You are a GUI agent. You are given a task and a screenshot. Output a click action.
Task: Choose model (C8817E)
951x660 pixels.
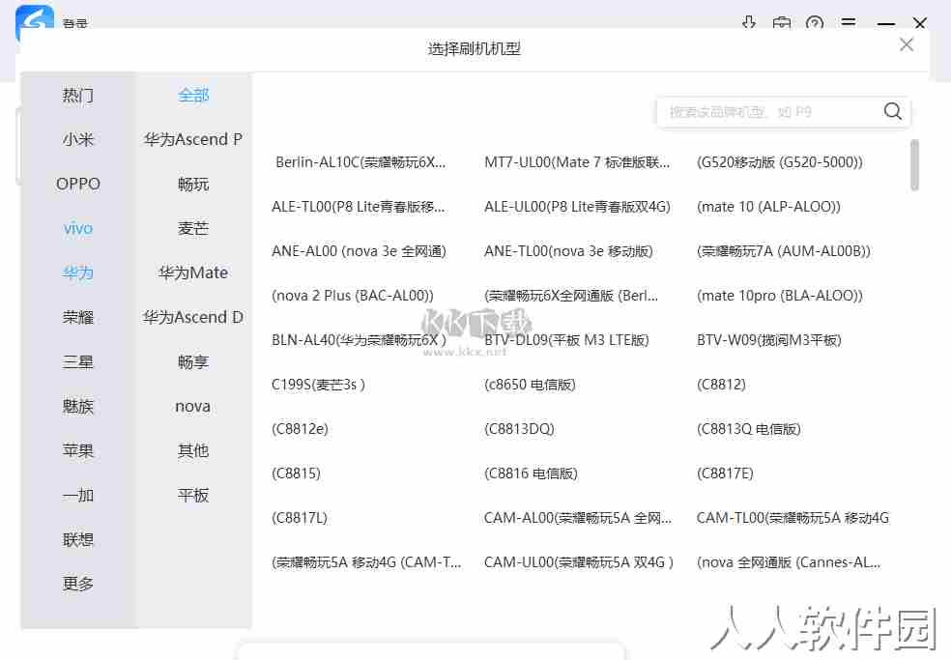pyautogui.click(x=725, y=473)
